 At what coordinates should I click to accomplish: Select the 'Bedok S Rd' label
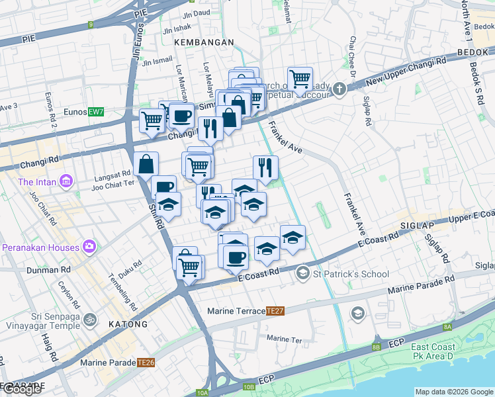(x=476, y=83)
